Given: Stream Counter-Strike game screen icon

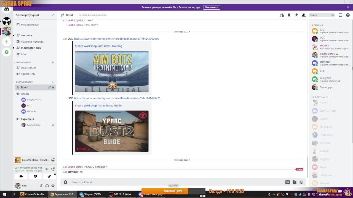Looking at the screenshot, I should 53,160.
